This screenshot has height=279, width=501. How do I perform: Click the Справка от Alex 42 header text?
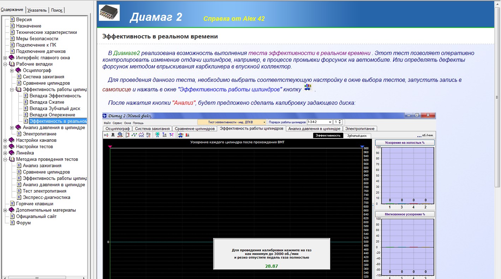234,19
